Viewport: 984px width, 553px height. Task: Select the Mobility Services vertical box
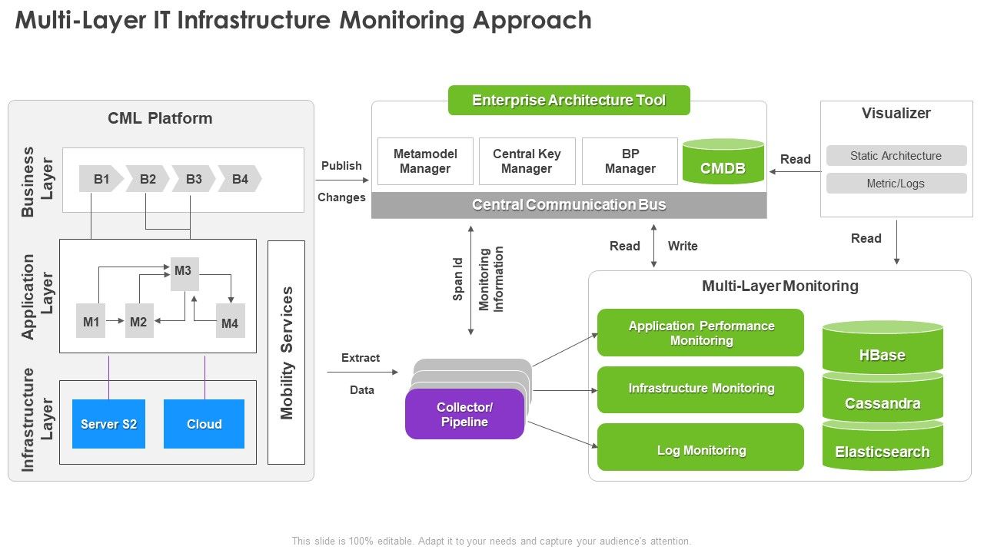[286, 353]
